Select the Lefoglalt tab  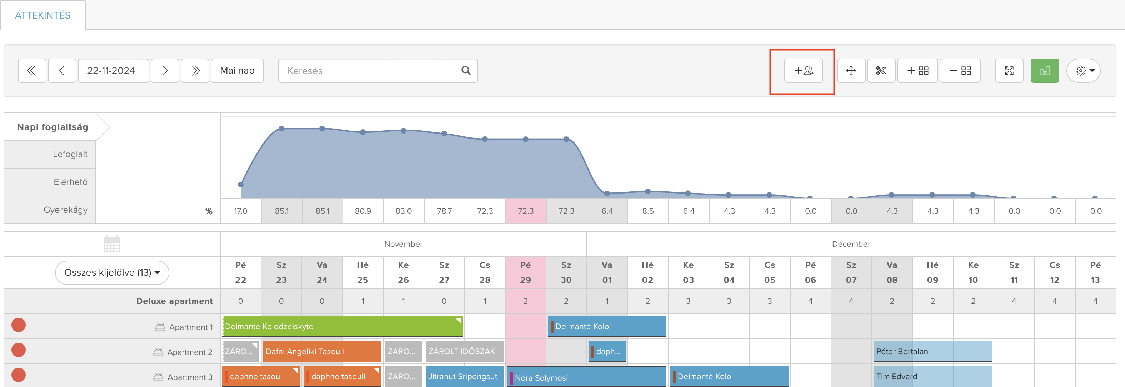pos(50,154)
